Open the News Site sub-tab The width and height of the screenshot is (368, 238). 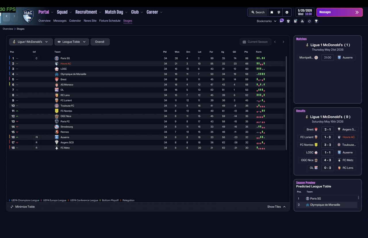pos(90,21)
